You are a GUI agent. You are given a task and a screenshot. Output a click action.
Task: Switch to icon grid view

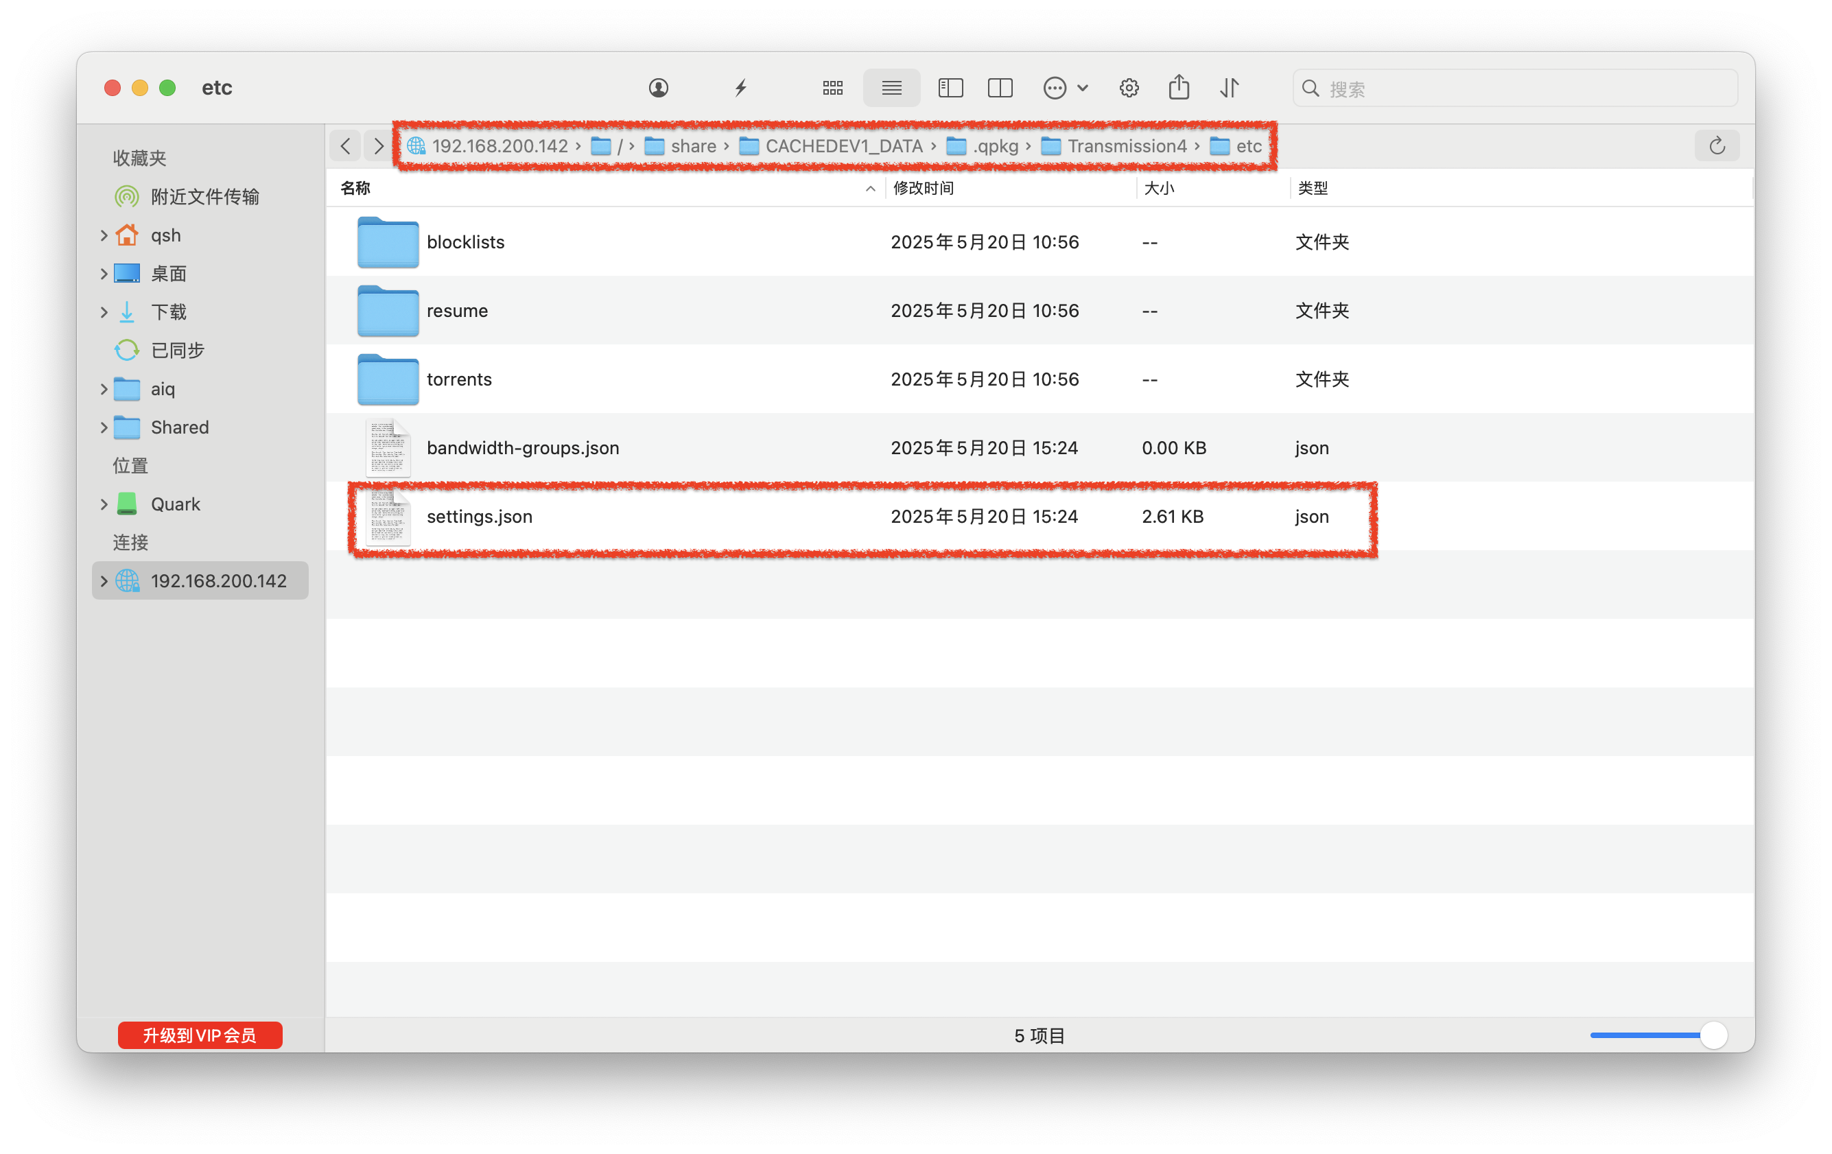tap(832, 89)
